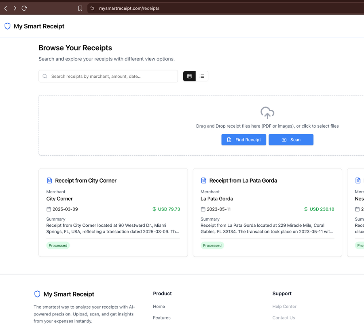Focus the search receipts input field
The width and height of the screenshot is (364, 324).
click(111, 76)
